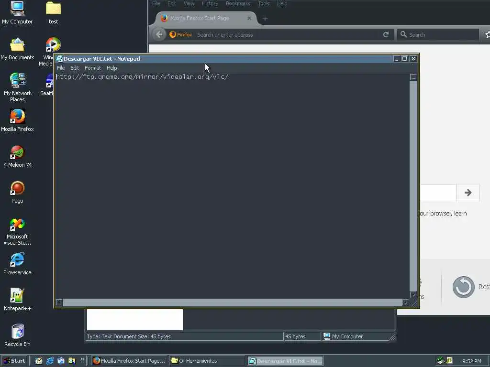Click the 9:52 PM taskbar clock
490x367 pixels.
[x=471, y=361]
